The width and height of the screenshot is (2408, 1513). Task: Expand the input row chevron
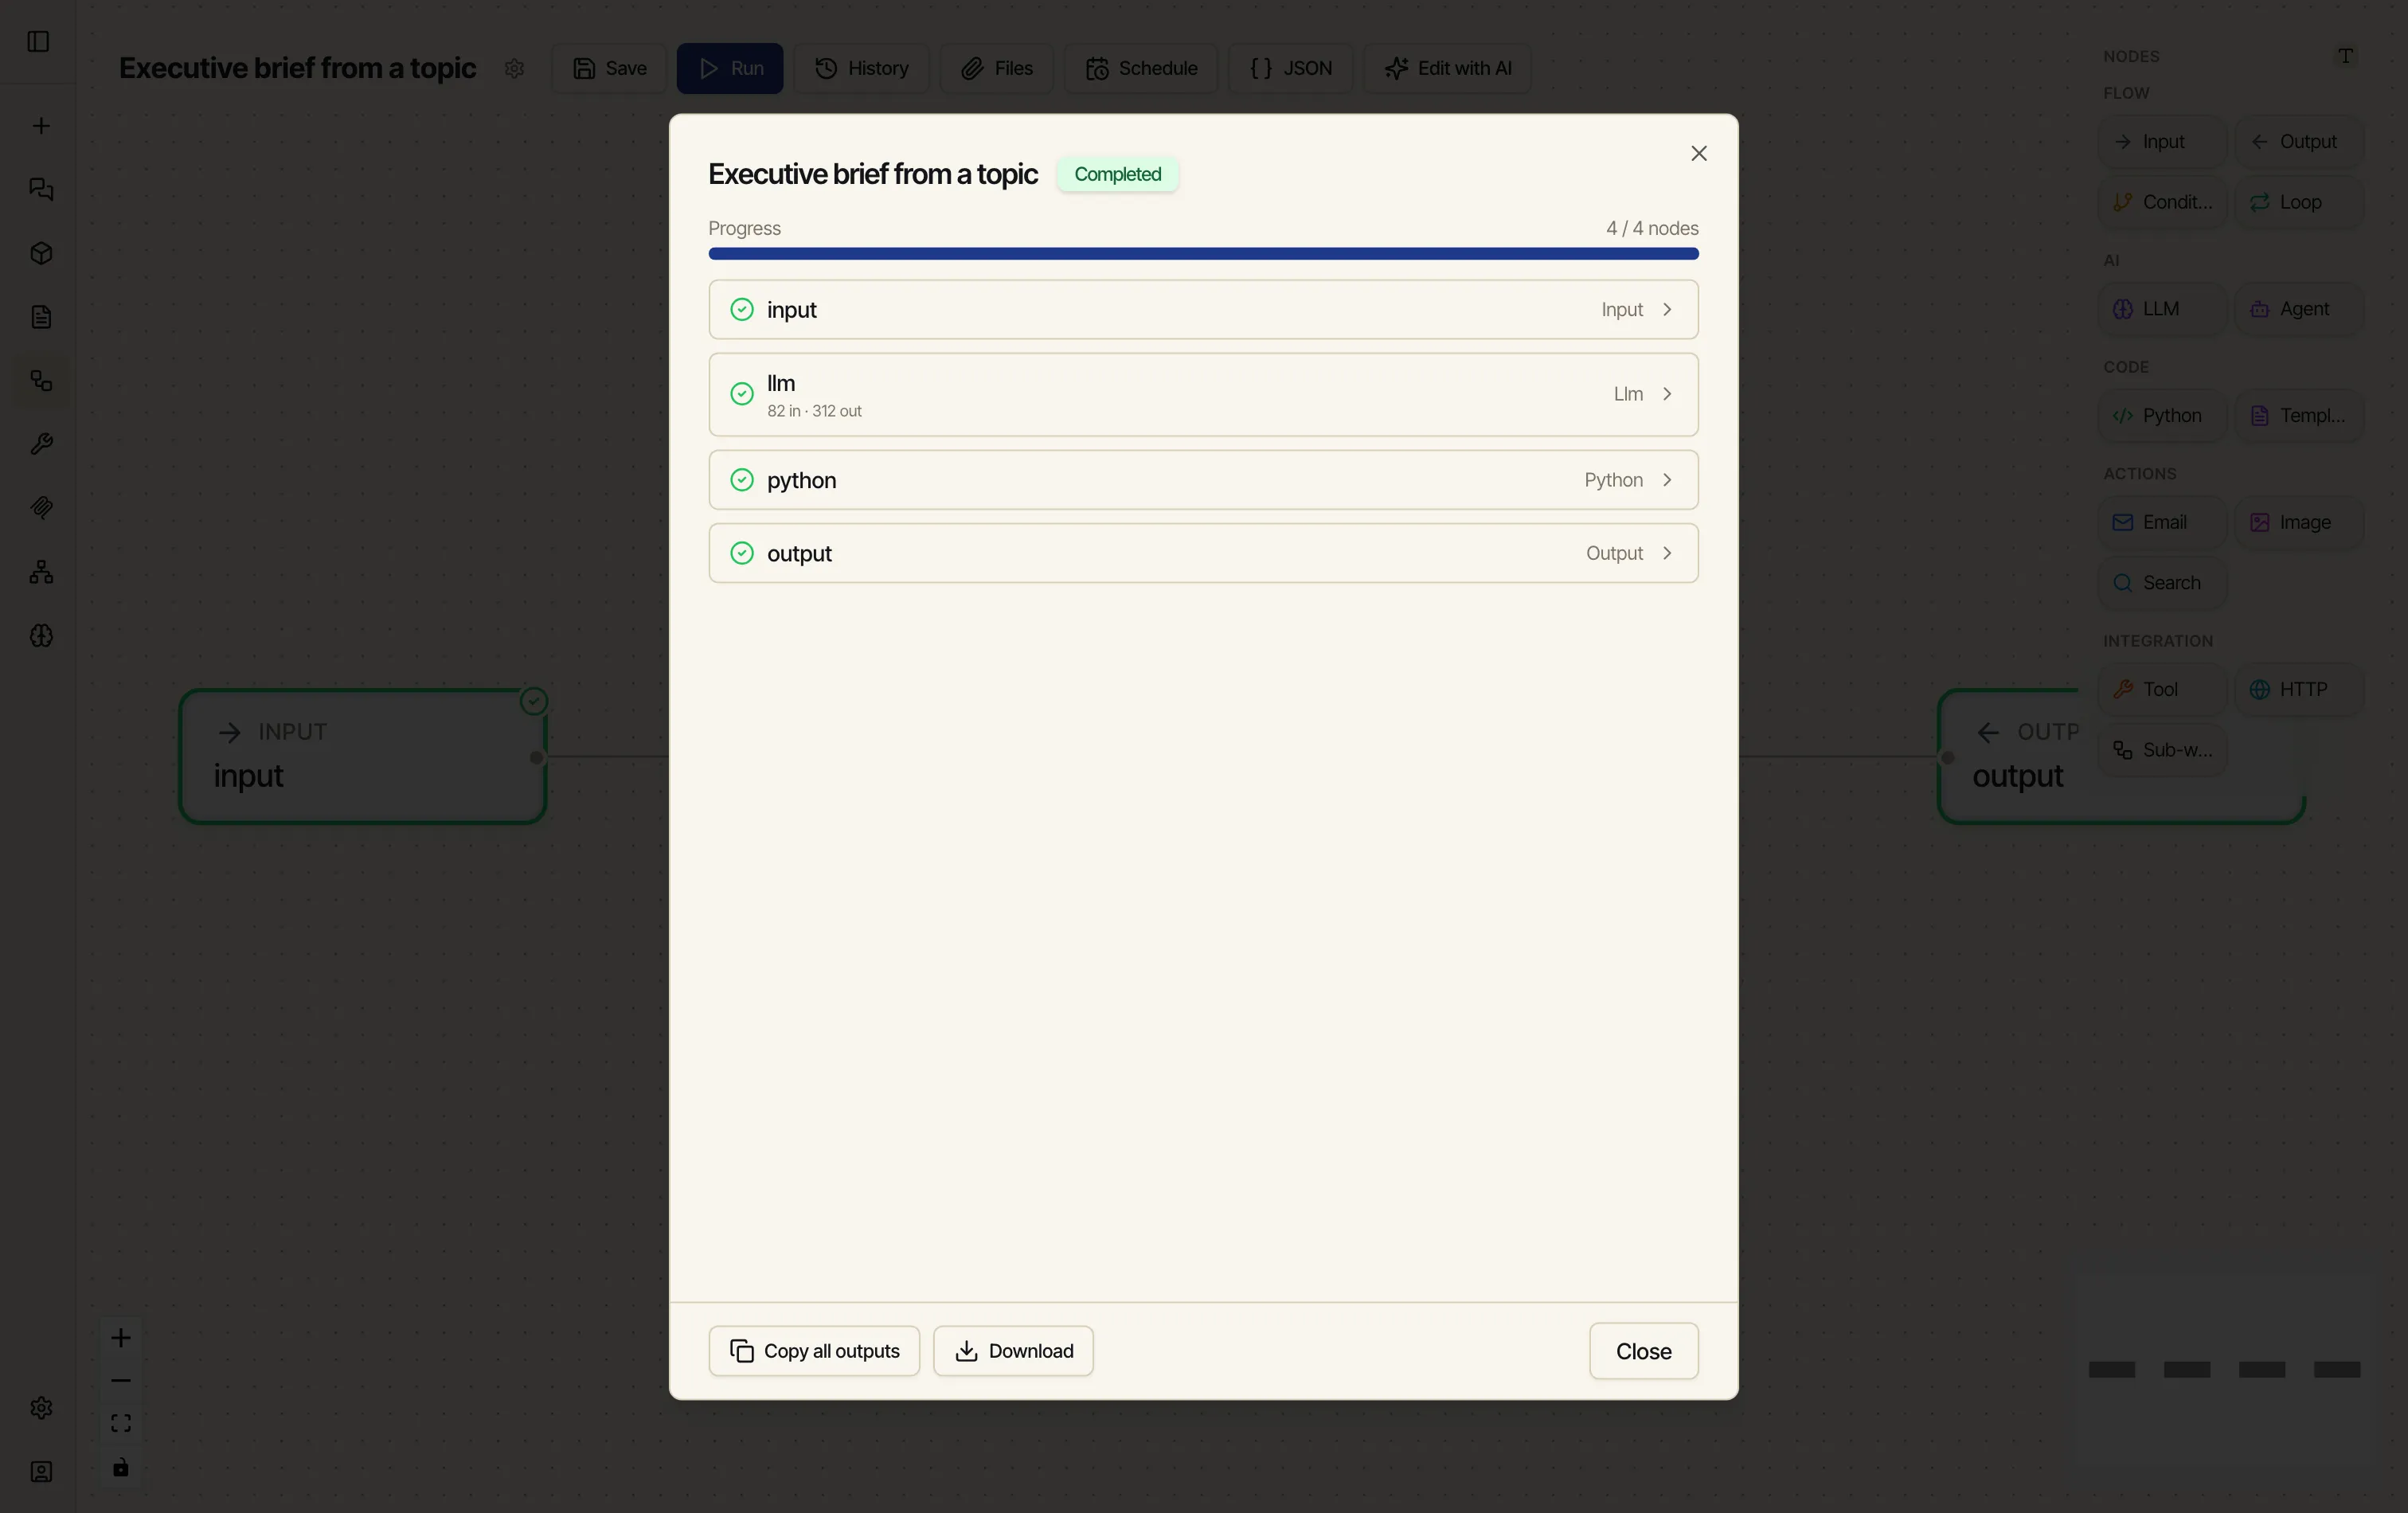click(1667, 310)
